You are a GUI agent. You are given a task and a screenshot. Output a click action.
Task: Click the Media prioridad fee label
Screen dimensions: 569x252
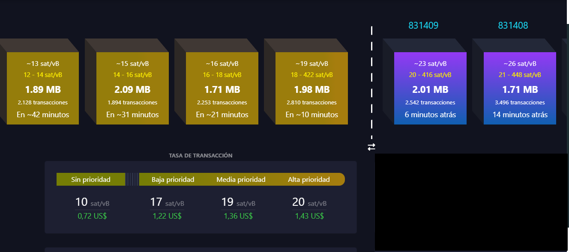241,179
